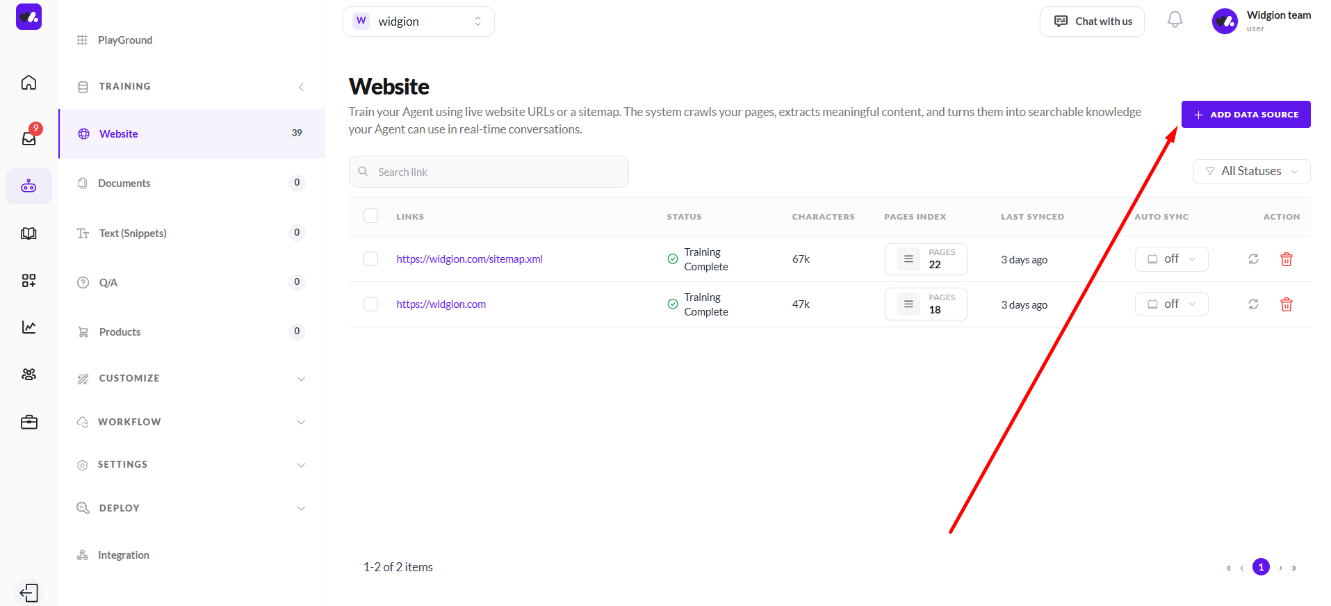Expand the CUSTOMIZE section

tap(191, 378)
